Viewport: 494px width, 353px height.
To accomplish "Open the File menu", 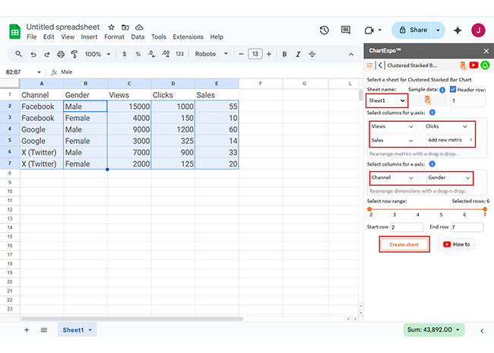I will (x=31, y=37).
